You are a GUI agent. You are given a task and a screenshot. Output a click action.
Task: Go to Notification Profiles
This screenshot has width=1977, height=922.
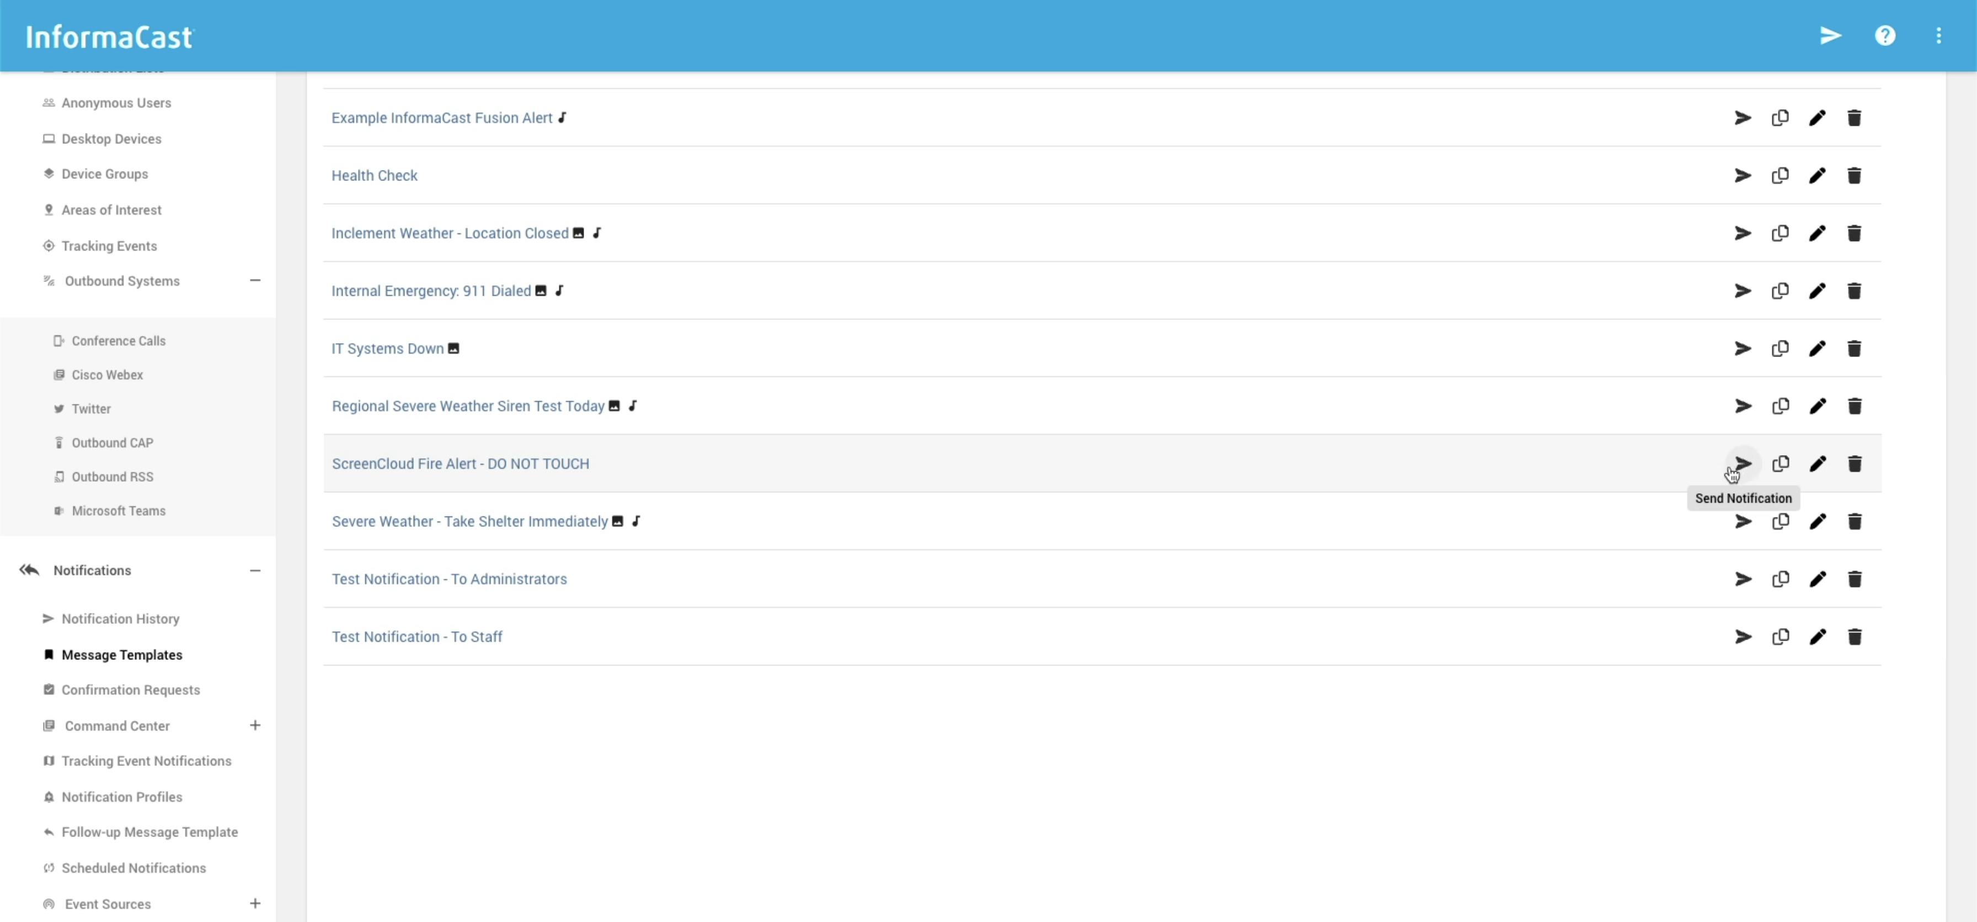tap(122, 798)
